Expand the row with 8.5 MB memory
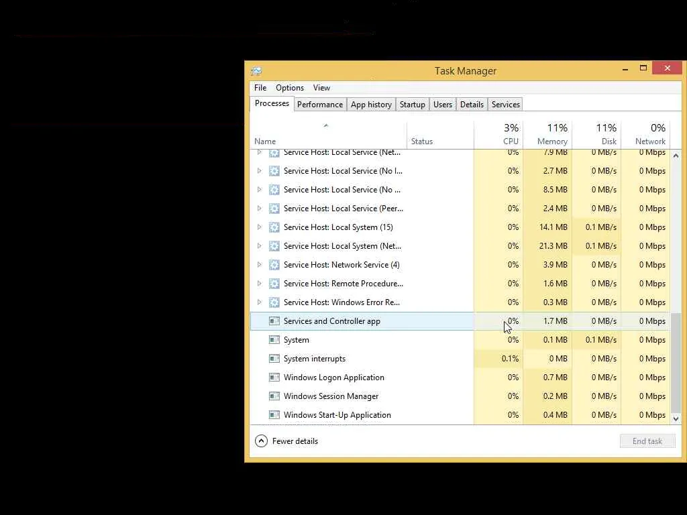687x515 pixels. 260,190
